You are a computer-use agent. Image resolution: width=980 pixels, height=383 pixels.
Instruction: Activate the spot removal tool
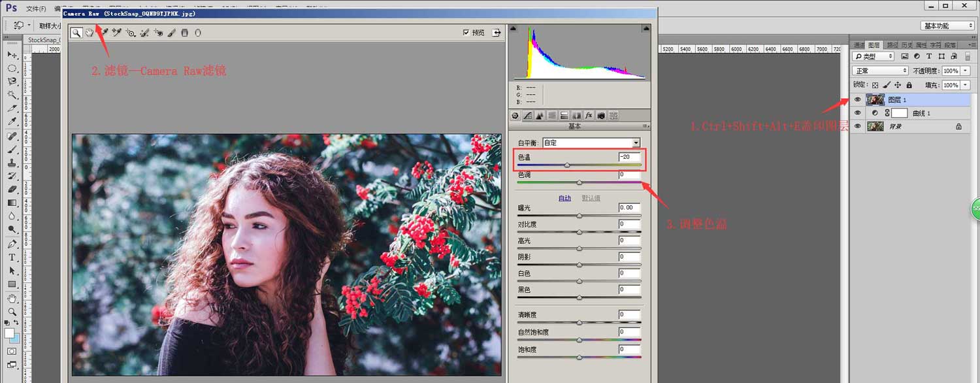pos(144,32)
